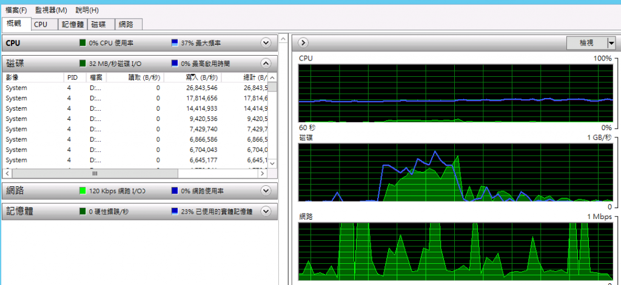Open the 說明(H) menu
Image resolution: width=621 pixels, height=285 pixels.
87,10
